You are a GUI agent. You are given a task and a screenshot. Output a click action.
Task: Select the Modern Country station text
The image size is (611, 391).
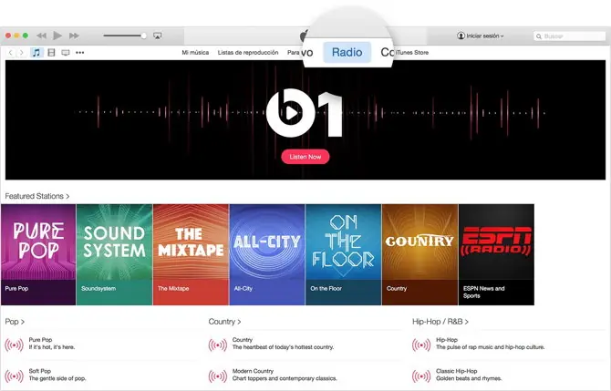pyautogui.click(x=253, y=371)
